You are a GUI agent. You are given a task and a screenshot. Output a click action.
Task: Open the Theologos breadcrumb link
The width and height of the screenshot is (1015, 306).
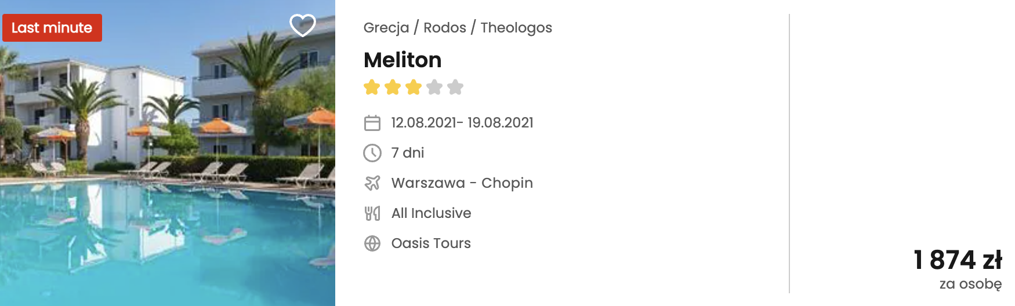(x=516, y=28)
